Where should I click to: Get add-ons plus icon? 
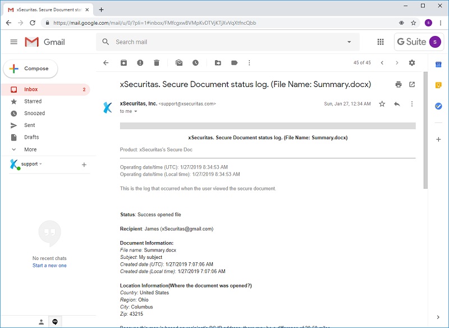pos(438,139)
